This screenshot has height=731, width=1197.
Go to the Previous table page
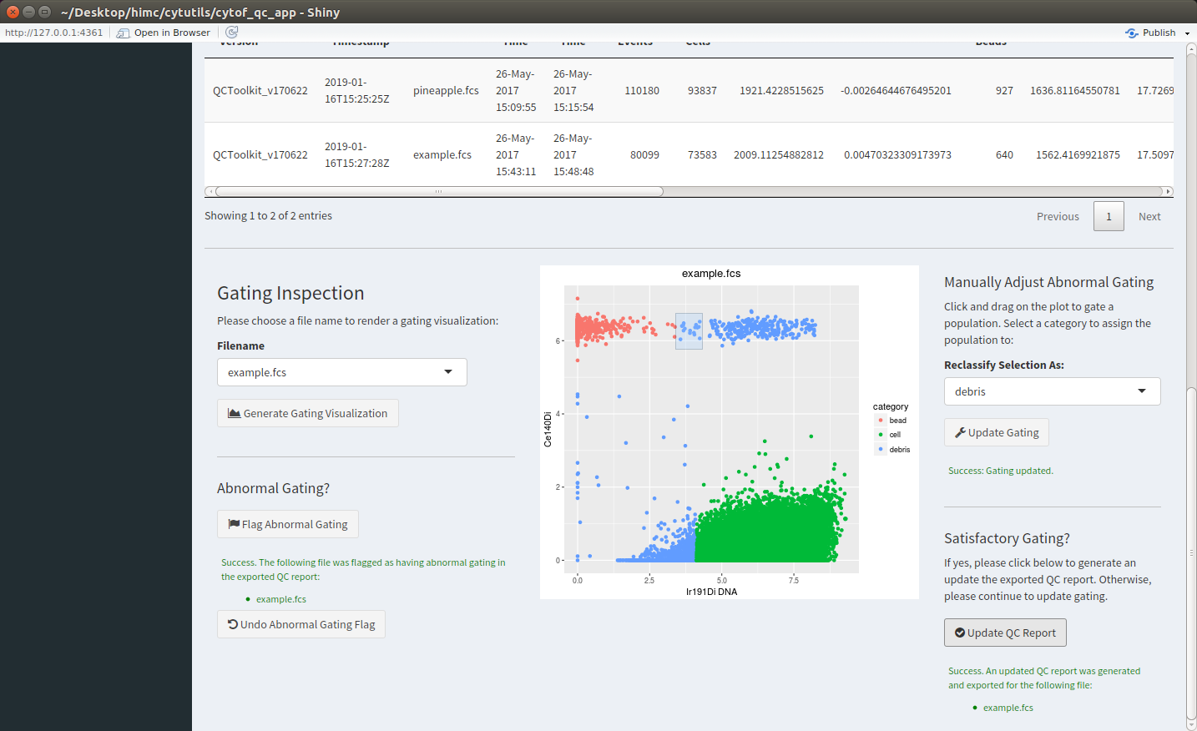click(x=1058, y=216)
